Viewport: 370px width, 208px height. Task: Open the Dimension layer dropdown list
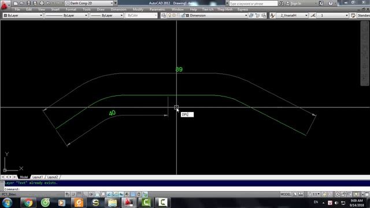point(208,16)
